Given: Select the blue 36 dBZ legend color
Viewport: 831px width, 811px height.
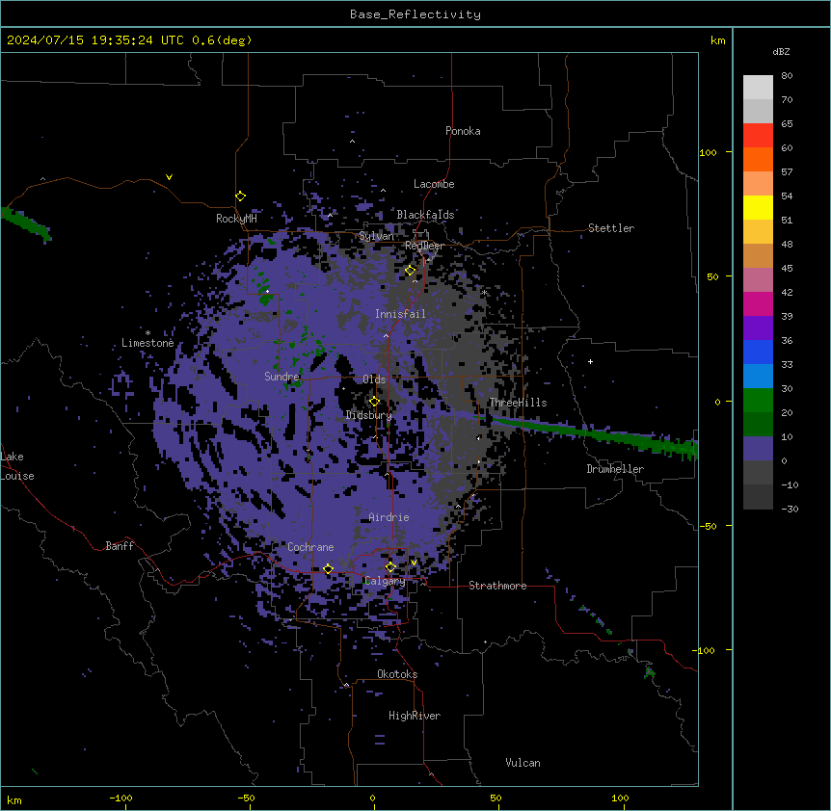Looking at the screenshot, I should pyautogui.click(x=758, y=352).
